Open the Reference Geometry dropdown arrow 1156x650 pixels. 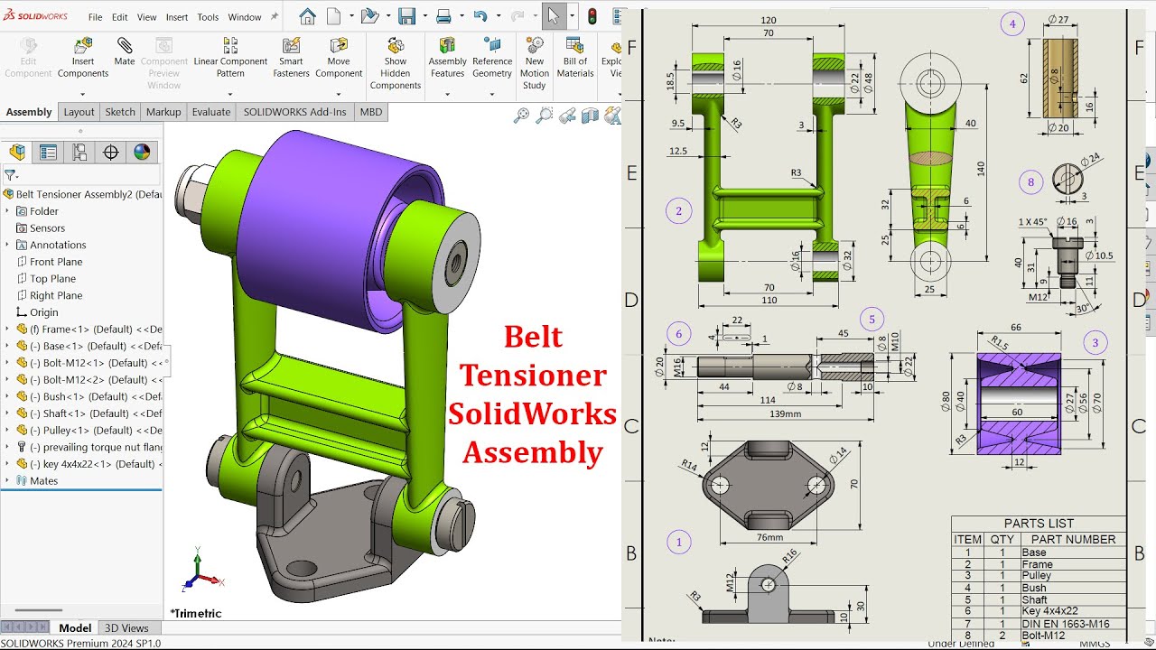pyautogui.click(x=492, y=96)
